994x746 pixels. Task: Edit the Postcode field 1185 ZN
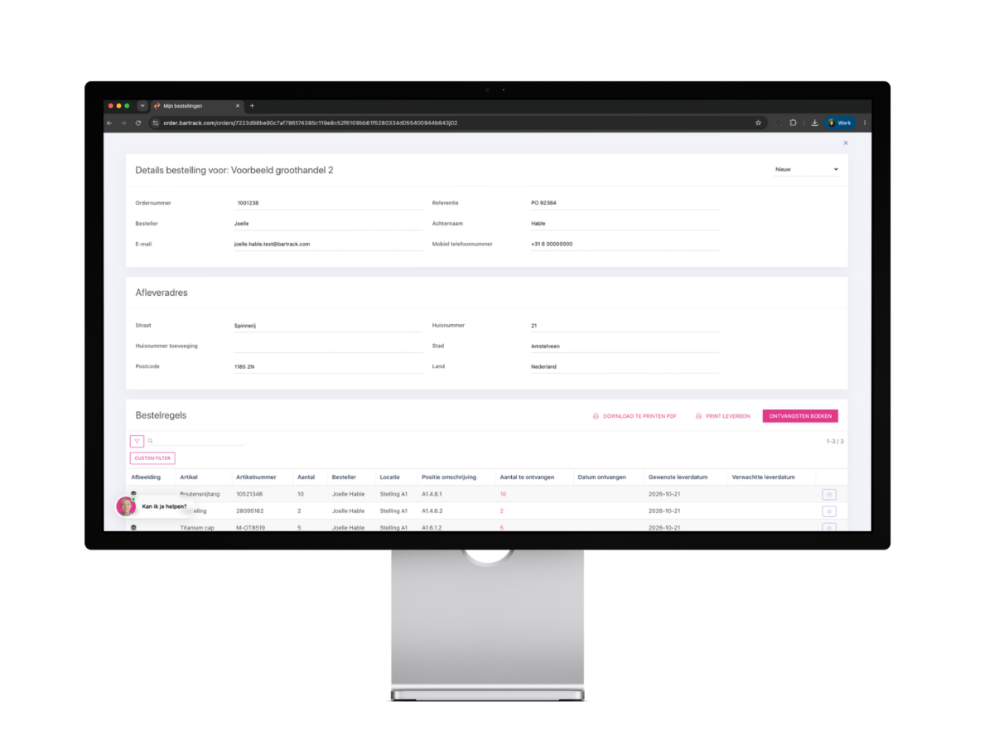pos(328,366)
